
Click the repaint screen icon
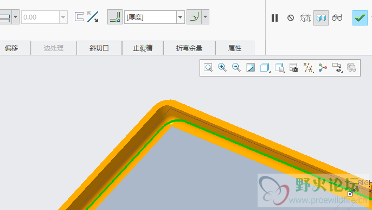[x=251, y=68]
